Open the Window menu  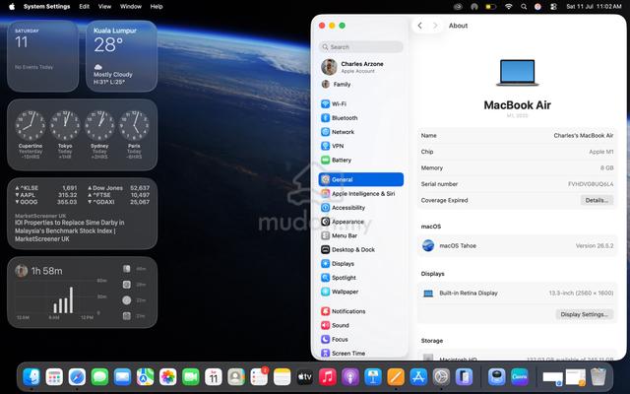(x=131, y=7)
